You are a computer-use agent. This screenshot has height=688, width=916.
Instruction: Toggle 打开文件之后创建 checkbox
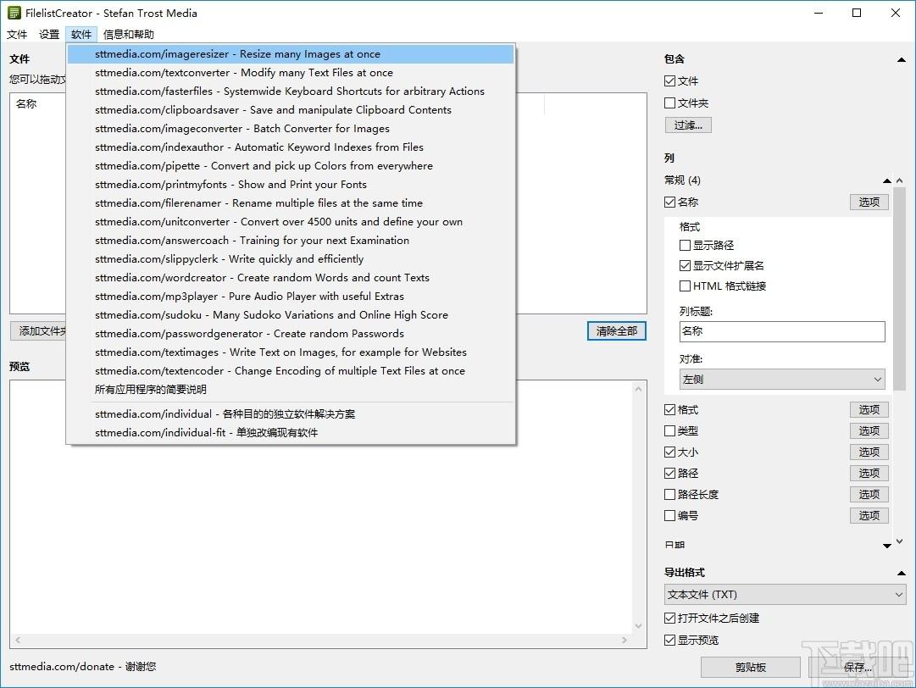(x=670, y=618)
